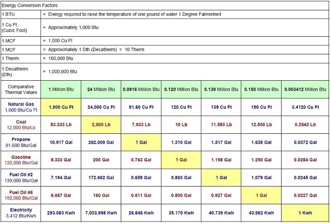Select the '0.150 Million Btu' column header

261,89
